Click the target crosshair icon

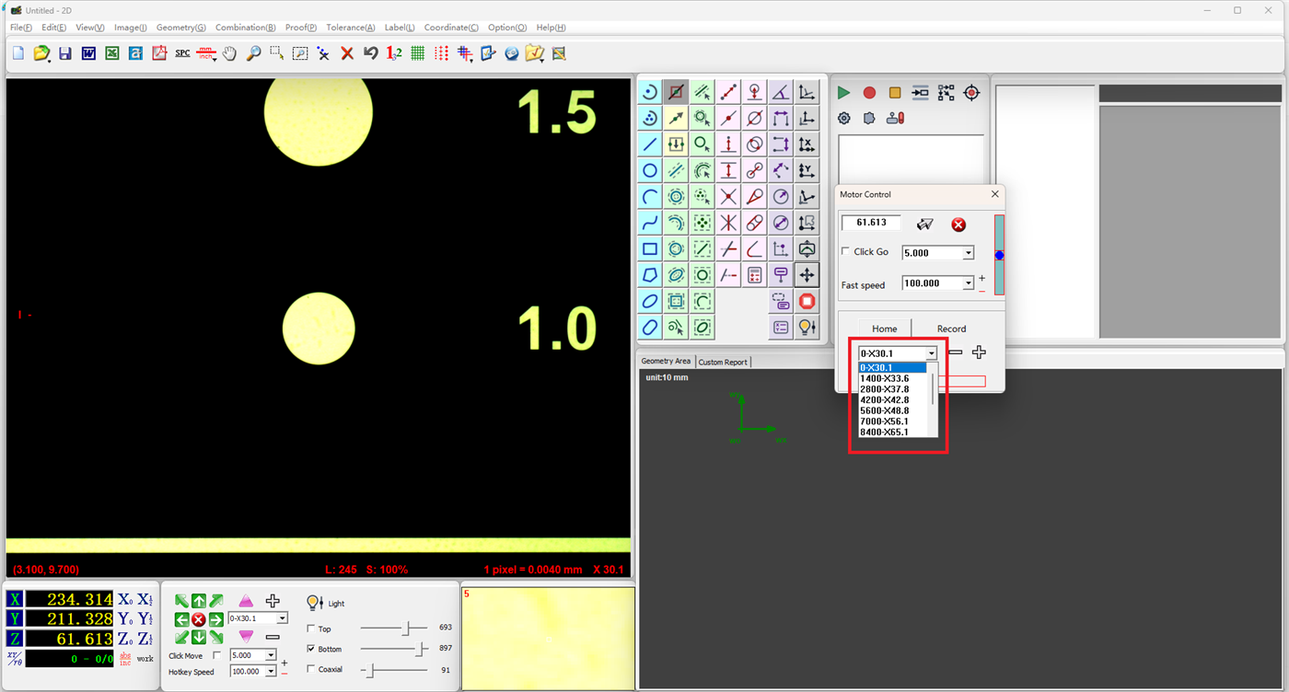[971, 93]
